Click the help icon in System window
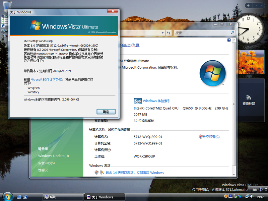 tap(229, 40)
